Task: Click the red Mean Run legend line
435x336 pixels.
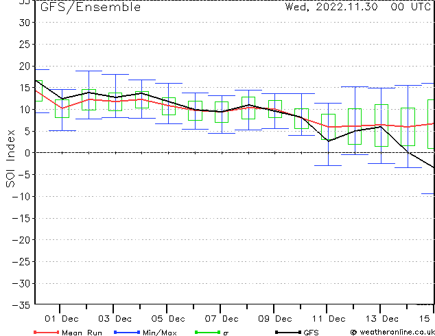Action: (x=47, y=332)
